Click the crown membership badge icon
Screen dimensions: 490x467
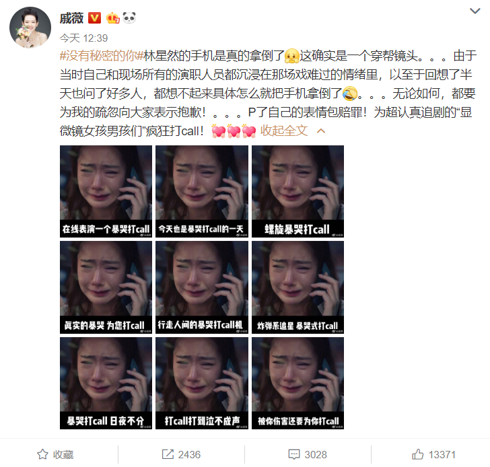(x=113, y=18)
